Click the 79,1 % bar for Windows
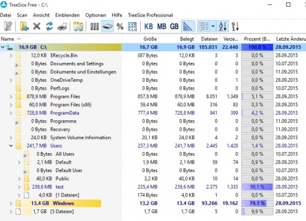The height and width of the screenshot is (221, 306). [257, 203]
